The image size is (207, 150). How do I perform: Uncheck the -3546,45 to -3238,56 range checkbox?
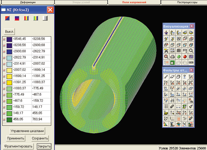(4, 39)
